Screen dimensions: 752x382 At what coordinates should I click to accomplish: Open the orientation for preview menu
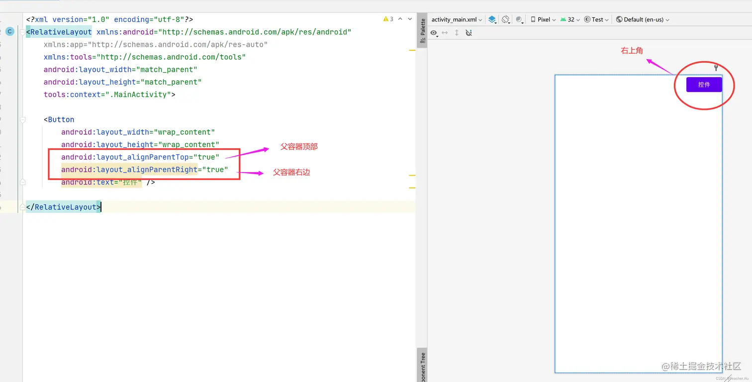(506, 20)
